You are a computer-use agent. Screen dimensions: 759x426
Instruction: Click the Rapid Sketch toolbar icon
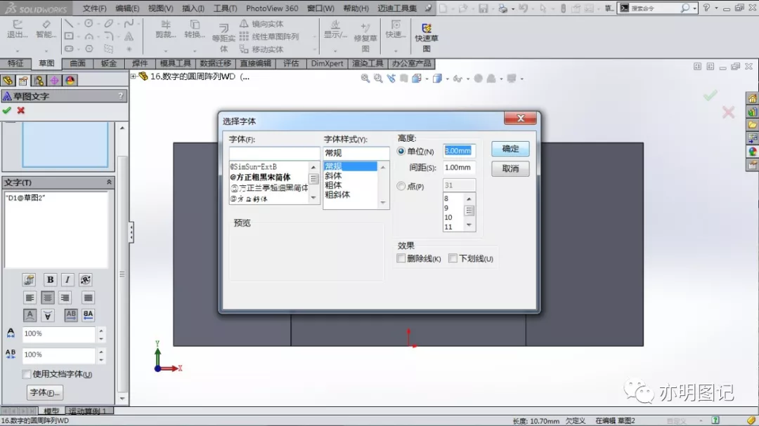tap(427, 38)
